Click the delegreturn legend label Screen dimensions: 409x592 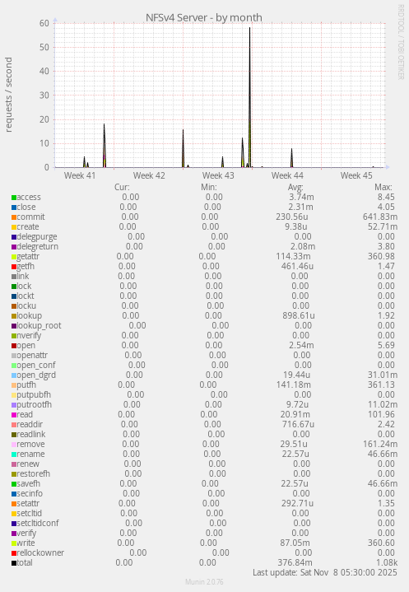pos(37,246)
